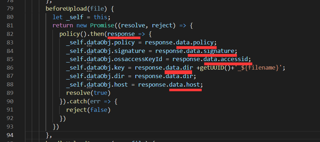The width and height of the screenshot is (320, 142).
Task: Click line number 91 in the gutter
Action: [x=10, y=110]
